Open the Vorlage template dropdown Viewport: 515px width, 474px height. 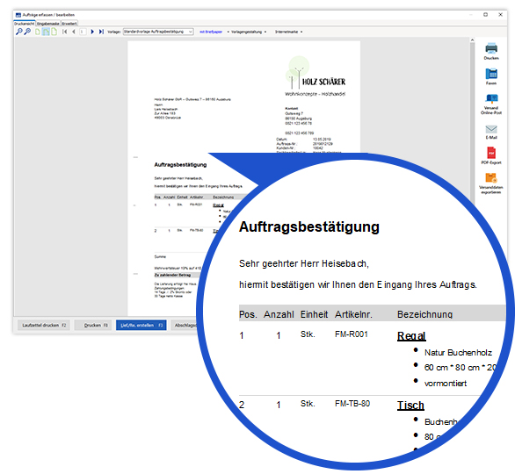tap(158, 32)
